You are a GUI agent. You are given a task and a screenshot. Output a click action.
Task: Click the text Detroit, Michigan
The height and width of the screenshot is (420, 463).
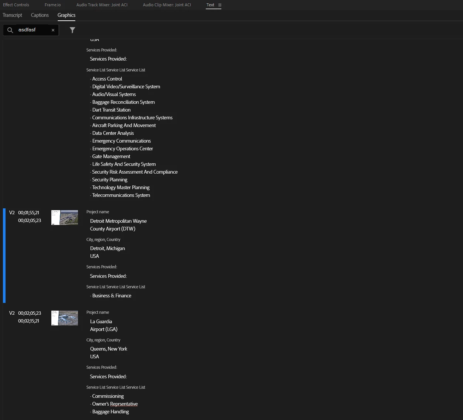click(108, 248)
